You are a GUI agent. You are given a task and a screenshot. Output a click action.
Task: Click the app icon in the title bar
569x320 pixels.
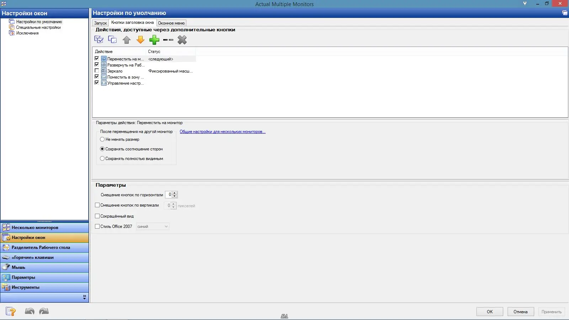click(4, 4)
